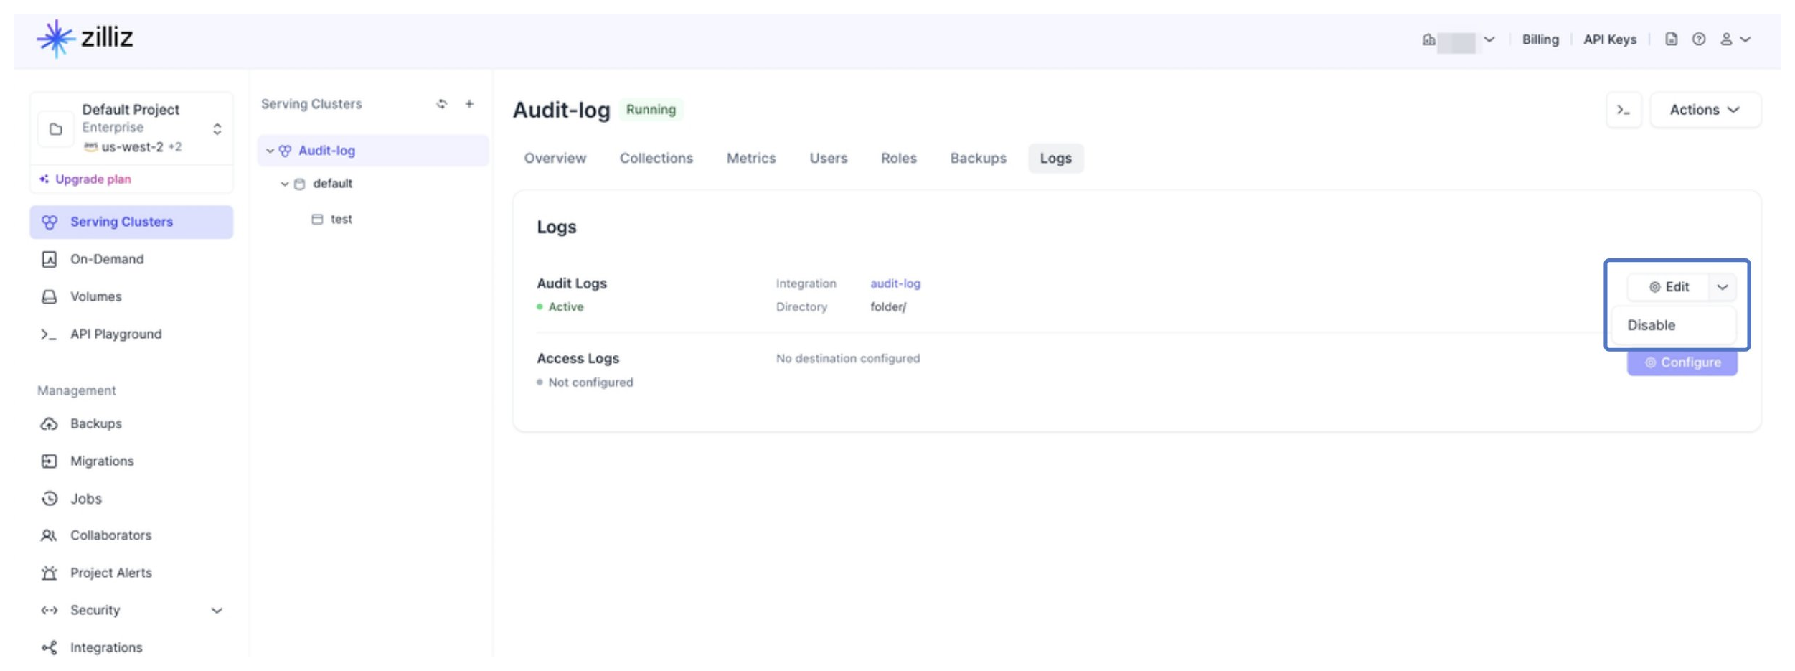The width and height of the screenshot is (1795, 671).
Task: Open API Playground from sidebar
Action: pyautogui.click(x=116, y=334)
